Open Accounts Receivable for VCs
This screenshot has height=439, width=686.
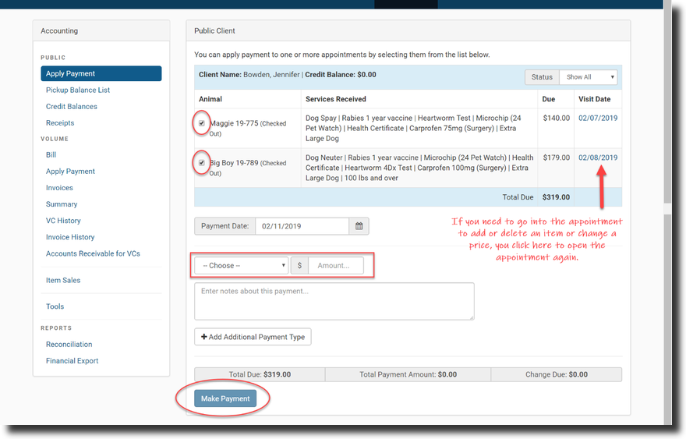93,253
